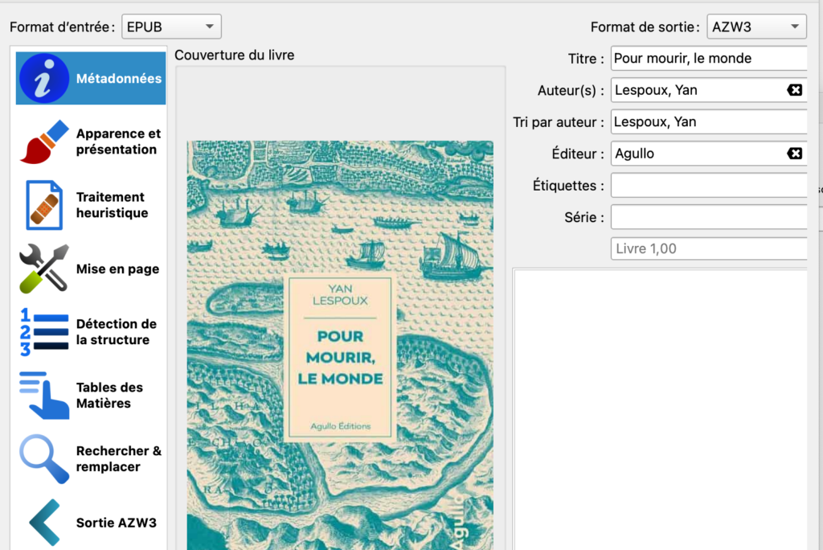Open Tables des Matières pointing hand icon

pos(45,396)
